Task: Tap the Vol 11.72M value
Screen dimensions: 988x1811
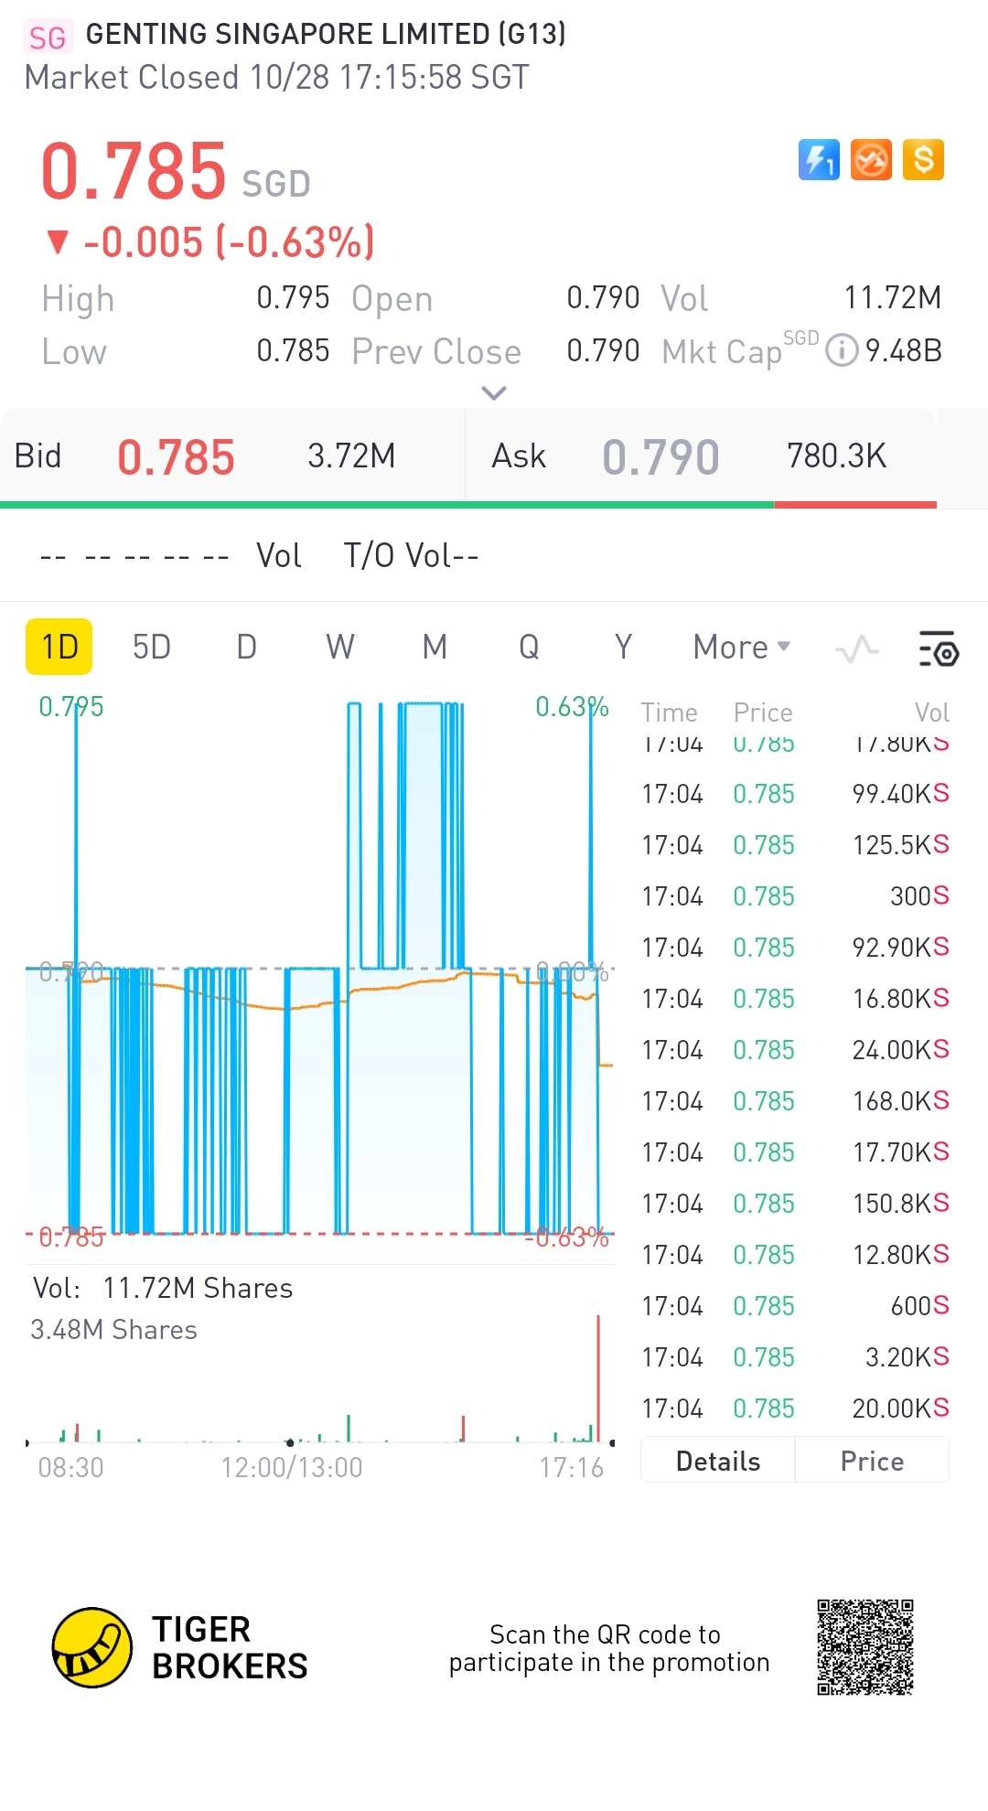Action: (x=892, y=297)
